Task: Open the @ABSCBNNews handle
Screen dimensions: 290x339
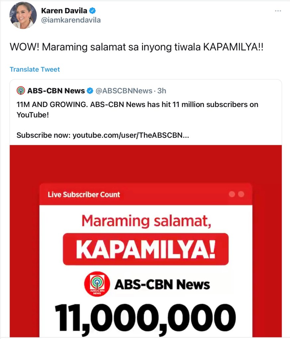Action: [124, 90]
